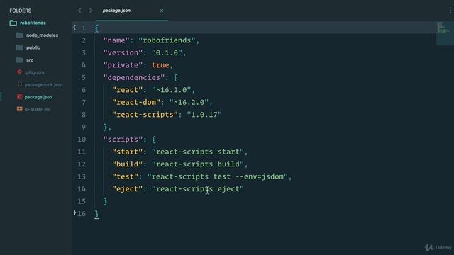Viewport: 454px width, 255px height.
Task: Open the tab options menu at top right
Action: [x=450, y=11]
